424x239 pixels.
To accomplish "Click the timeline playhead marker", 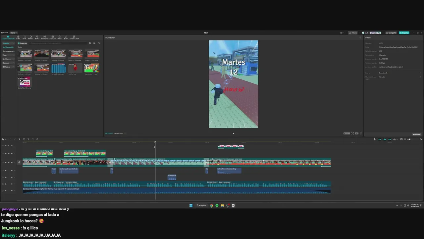I will [155, 142].
